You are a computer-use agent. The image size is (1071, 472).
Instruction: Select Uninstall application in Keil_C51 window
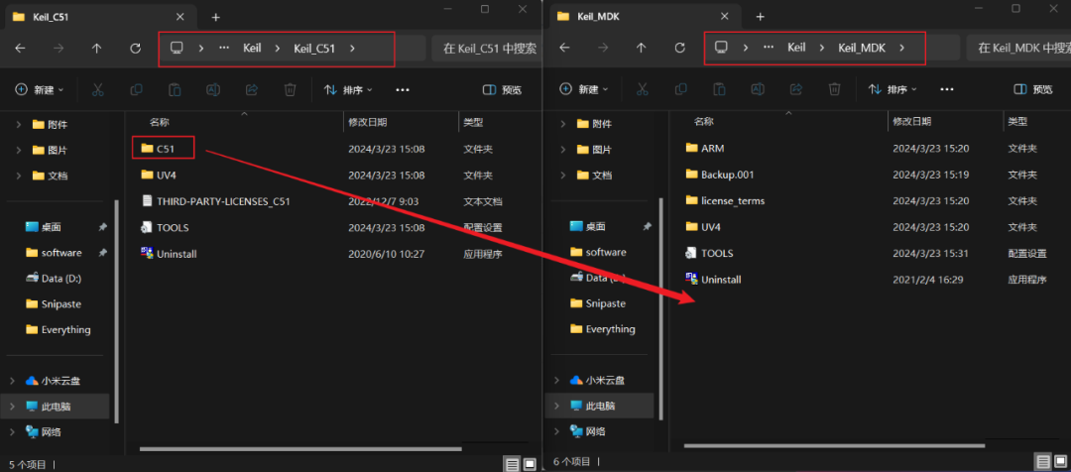(168, 254)
